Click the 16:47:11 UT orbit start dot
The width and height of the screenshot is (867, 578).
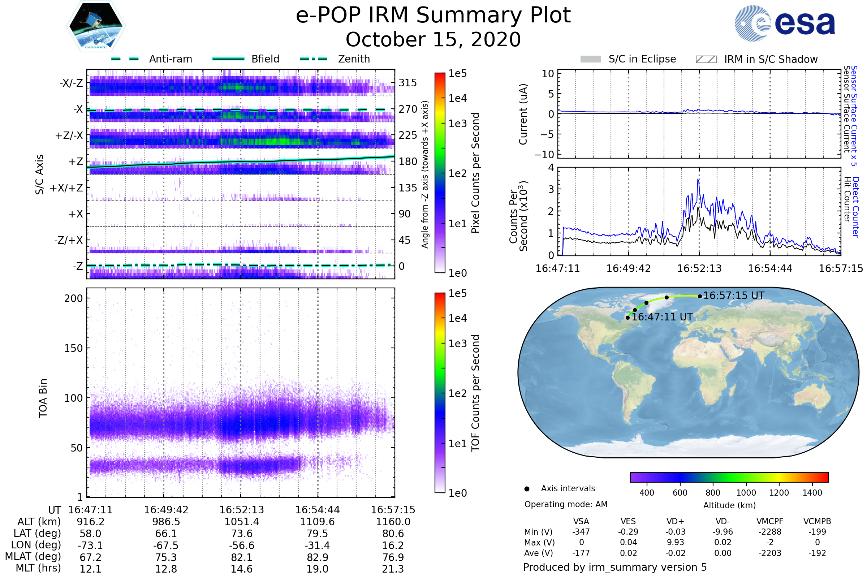tap(627, 318)
